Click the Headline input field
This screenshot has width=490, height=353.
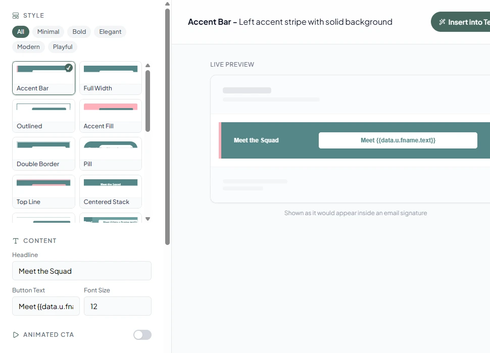tap(82, 271)
